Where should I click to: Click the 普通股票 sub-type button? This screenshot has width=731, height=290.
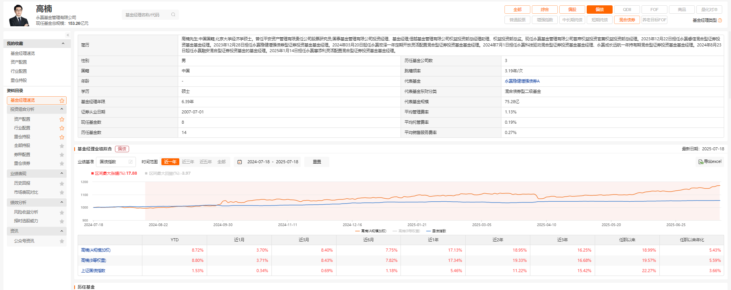point(517,20)
